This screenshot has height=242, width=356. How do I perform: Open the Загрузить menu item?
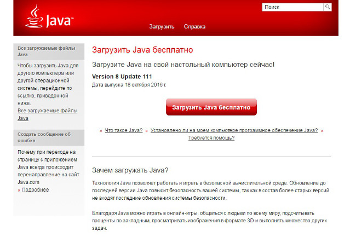coord(162,27)
